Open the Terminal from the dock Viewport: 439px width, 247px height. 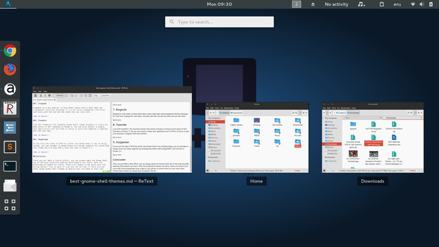click(x=10, y=166)
